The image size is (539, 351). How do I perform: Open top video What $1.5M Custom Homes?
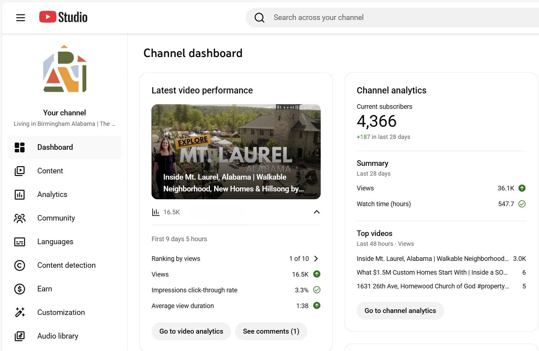432,272
